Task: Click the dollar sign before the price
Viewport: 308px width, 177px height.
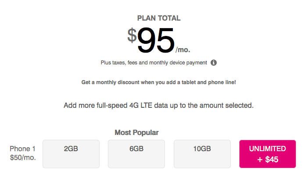Action: 132,35
